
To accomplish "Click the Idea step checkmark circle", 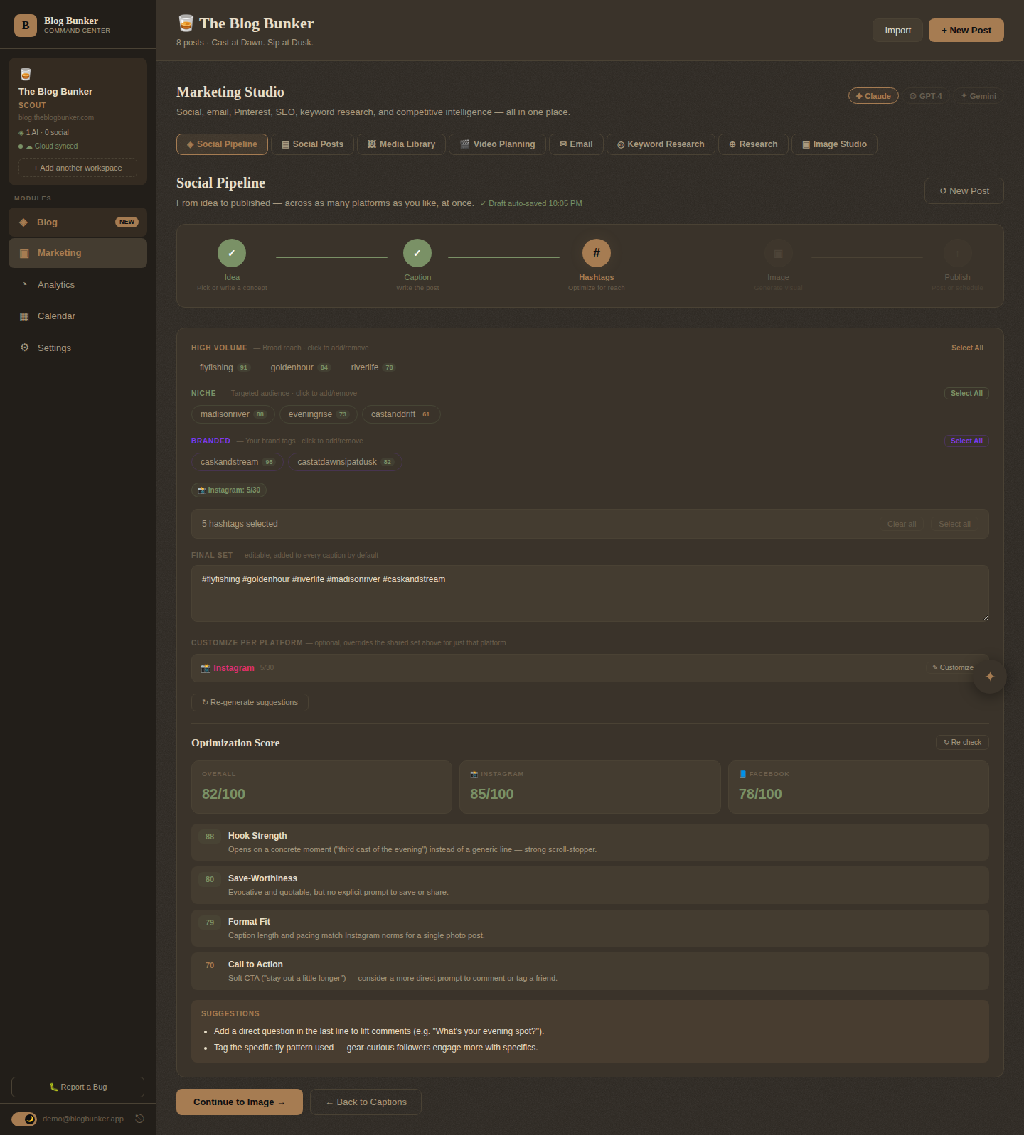I will [232, 253].
